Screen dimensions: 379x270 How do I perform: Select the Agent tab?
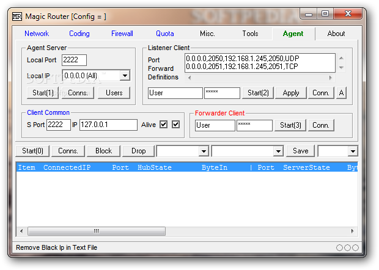pyautogui.click(x=293, y=34)
